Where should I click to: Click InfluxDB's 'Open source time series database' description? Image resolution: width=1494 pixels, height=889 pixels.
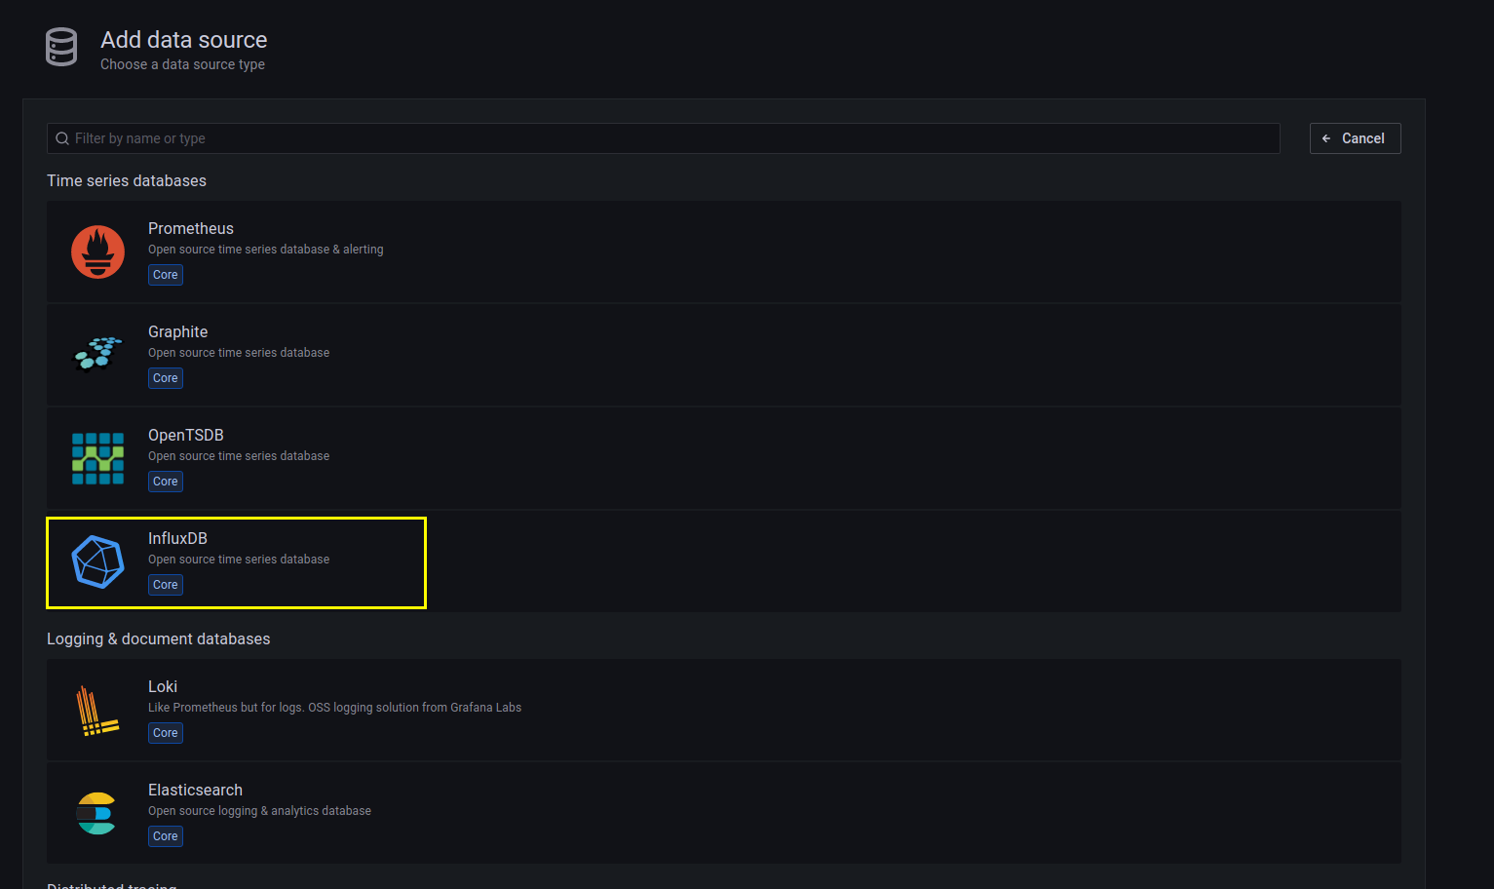[239, 560]
